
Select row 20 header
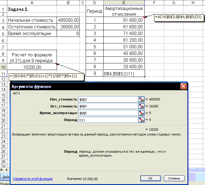pyautogui.click(x=3, y=121)
